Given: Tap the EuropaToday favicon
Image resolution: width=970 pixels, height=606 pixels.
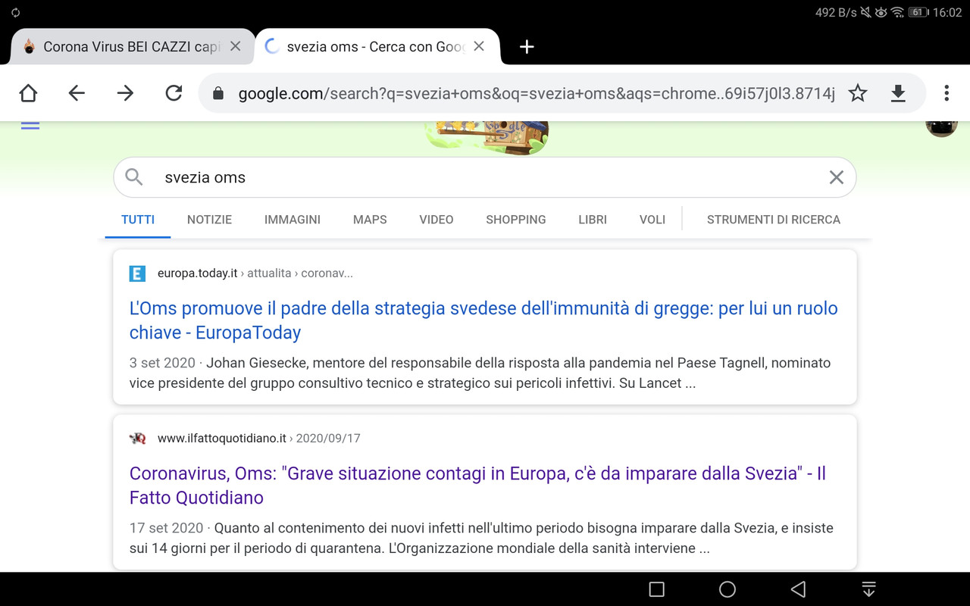Looking at the screenshot, I should 137,273.
